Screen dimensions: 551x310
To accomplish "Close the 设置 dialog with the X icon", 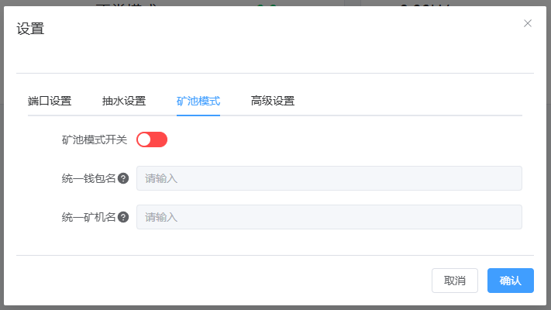I will [528, 23].
